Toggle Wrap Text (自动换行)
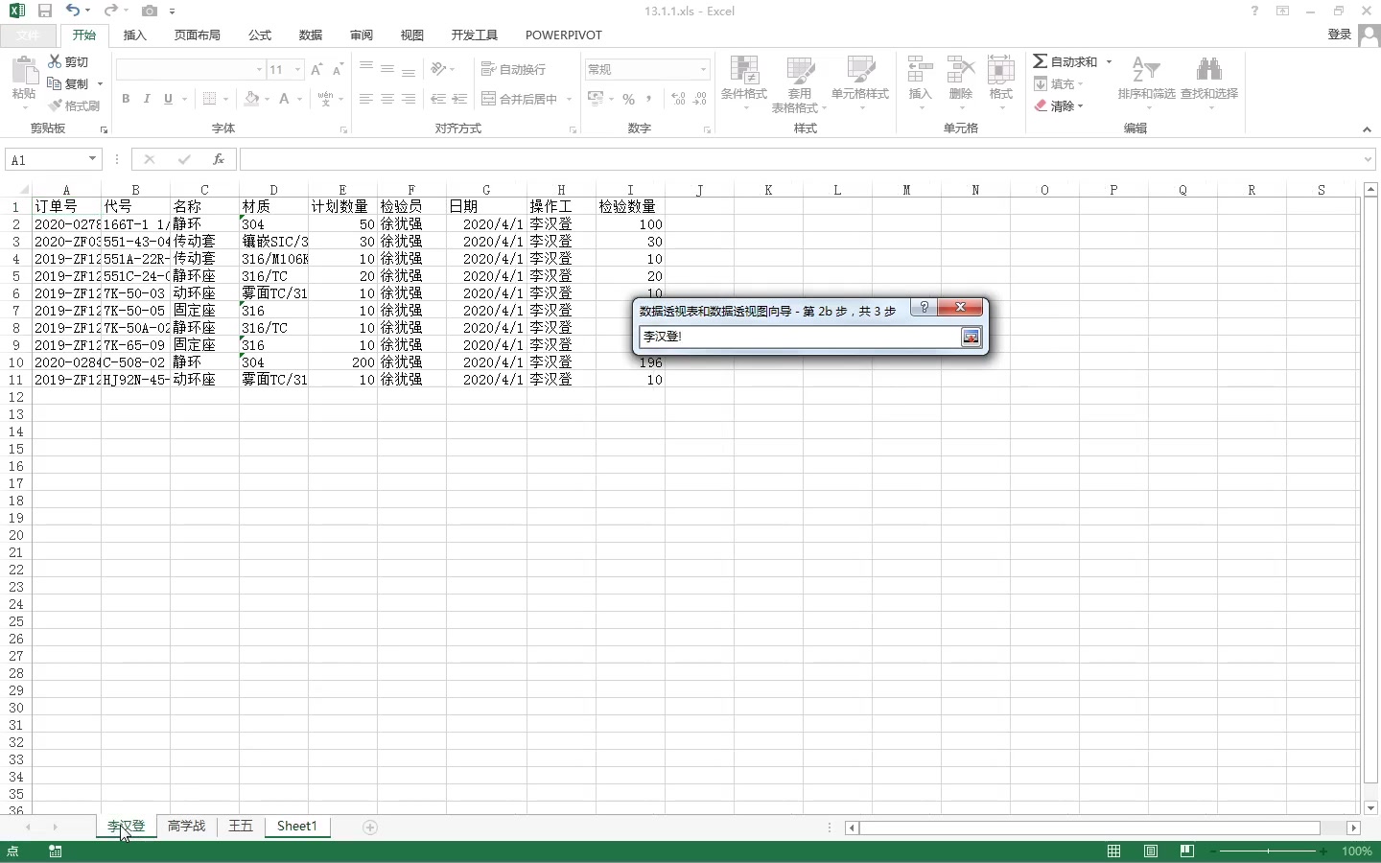This screenshot has width=1381, height=863. [x=514, y=69]
